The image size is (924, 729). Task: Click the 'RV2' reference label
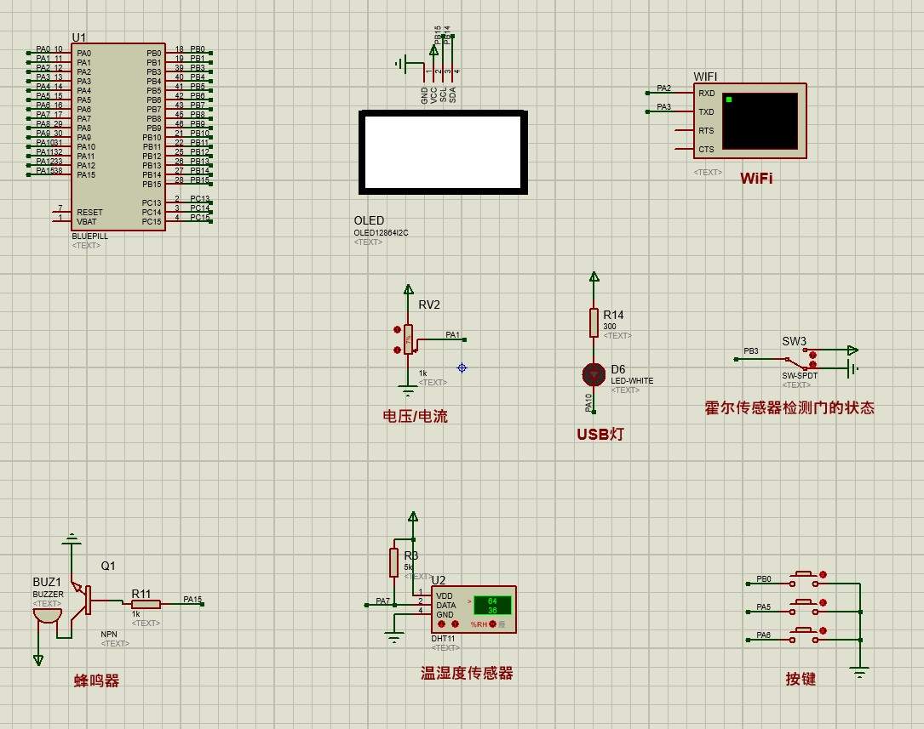(429, 305)
